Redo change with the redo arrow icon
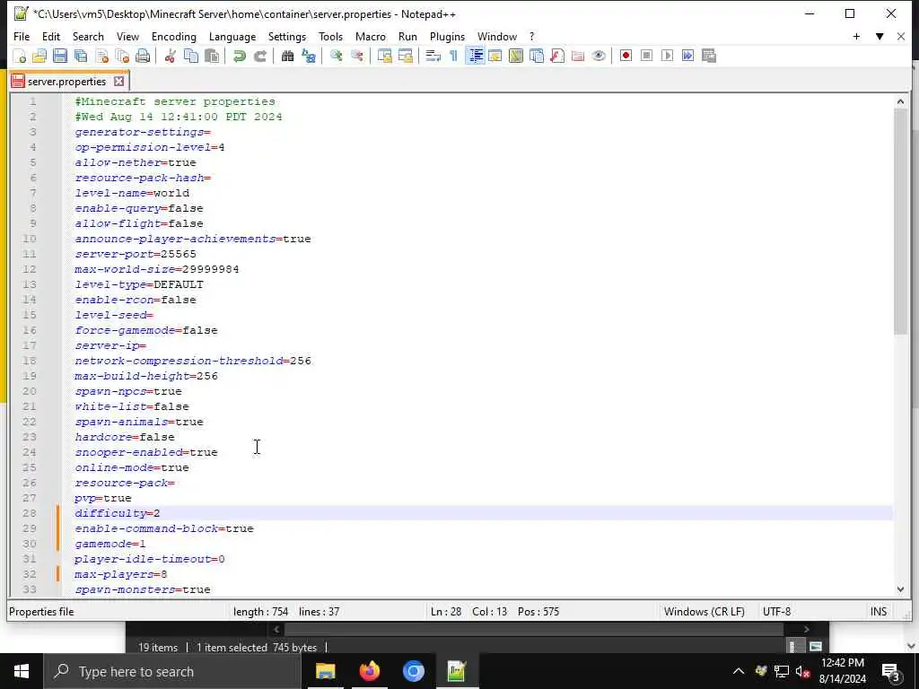 click(x=259, y=56)
